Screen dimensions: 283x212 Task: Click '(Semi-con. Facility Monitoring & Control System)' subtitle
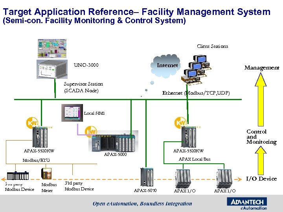click(x=94, y=20)
